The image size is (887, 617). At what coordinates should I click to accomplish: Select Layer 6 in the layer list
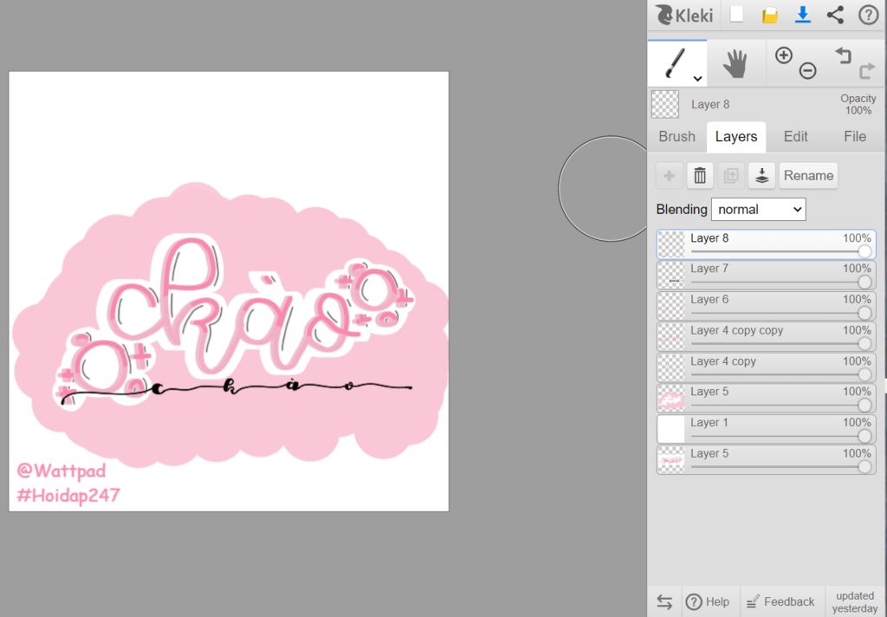[766, 306]
